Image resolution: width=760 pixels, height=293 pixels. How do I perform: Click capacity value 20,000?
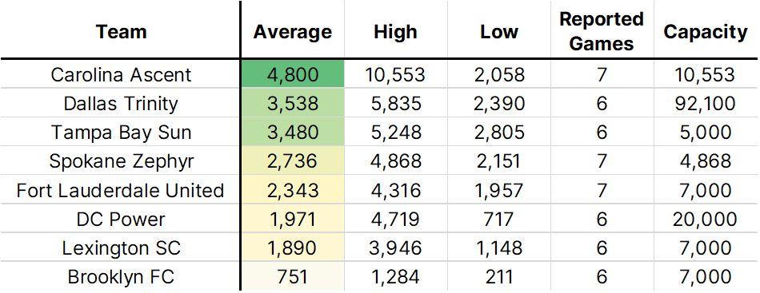tap(706, 220)
